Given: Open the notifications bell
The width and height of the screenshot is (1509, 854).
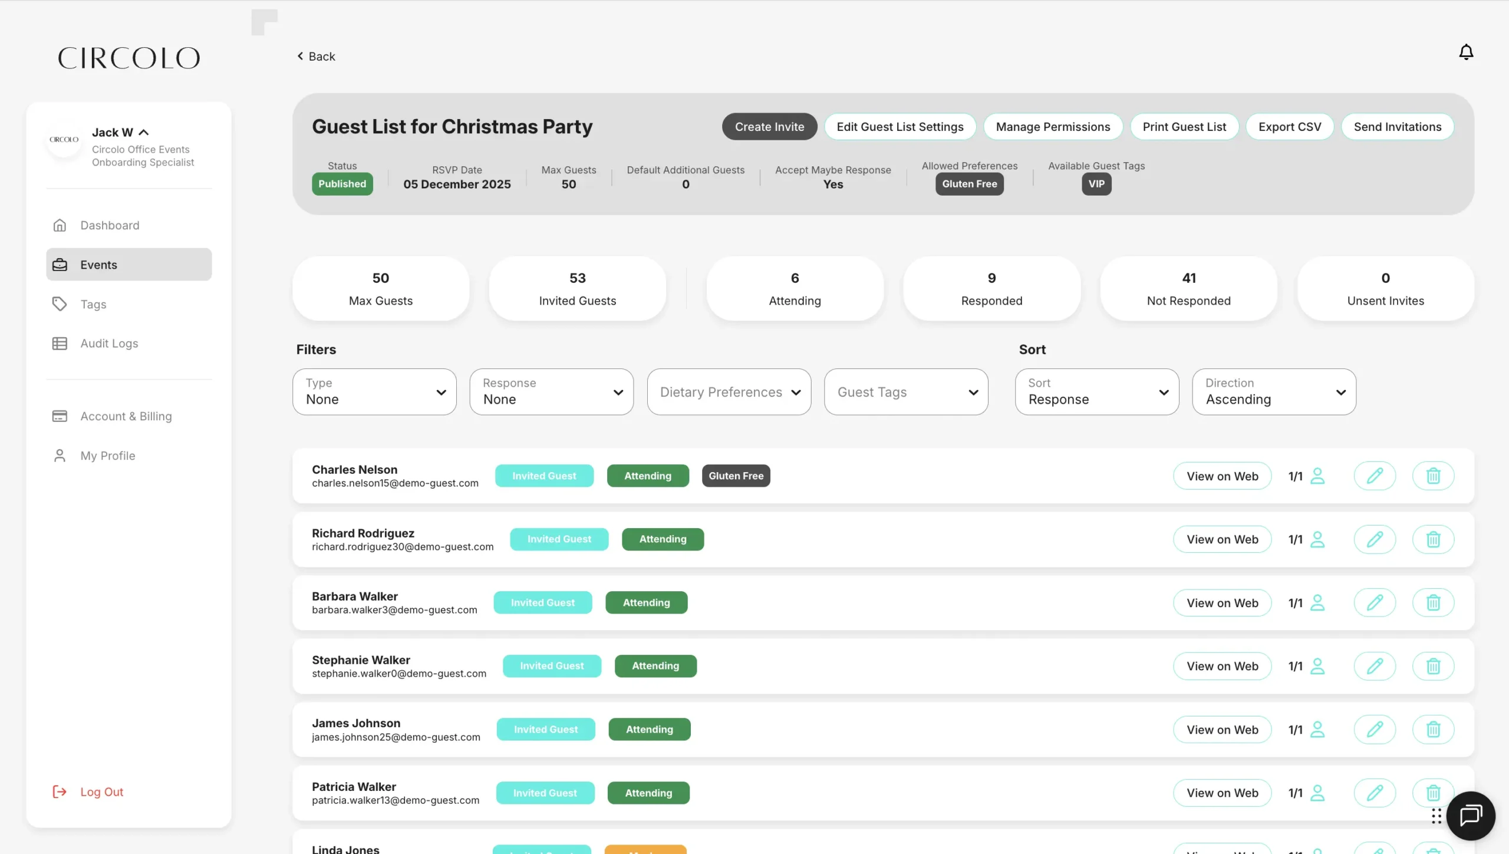Looking at the screenshot, I should tap(1466, 52).
